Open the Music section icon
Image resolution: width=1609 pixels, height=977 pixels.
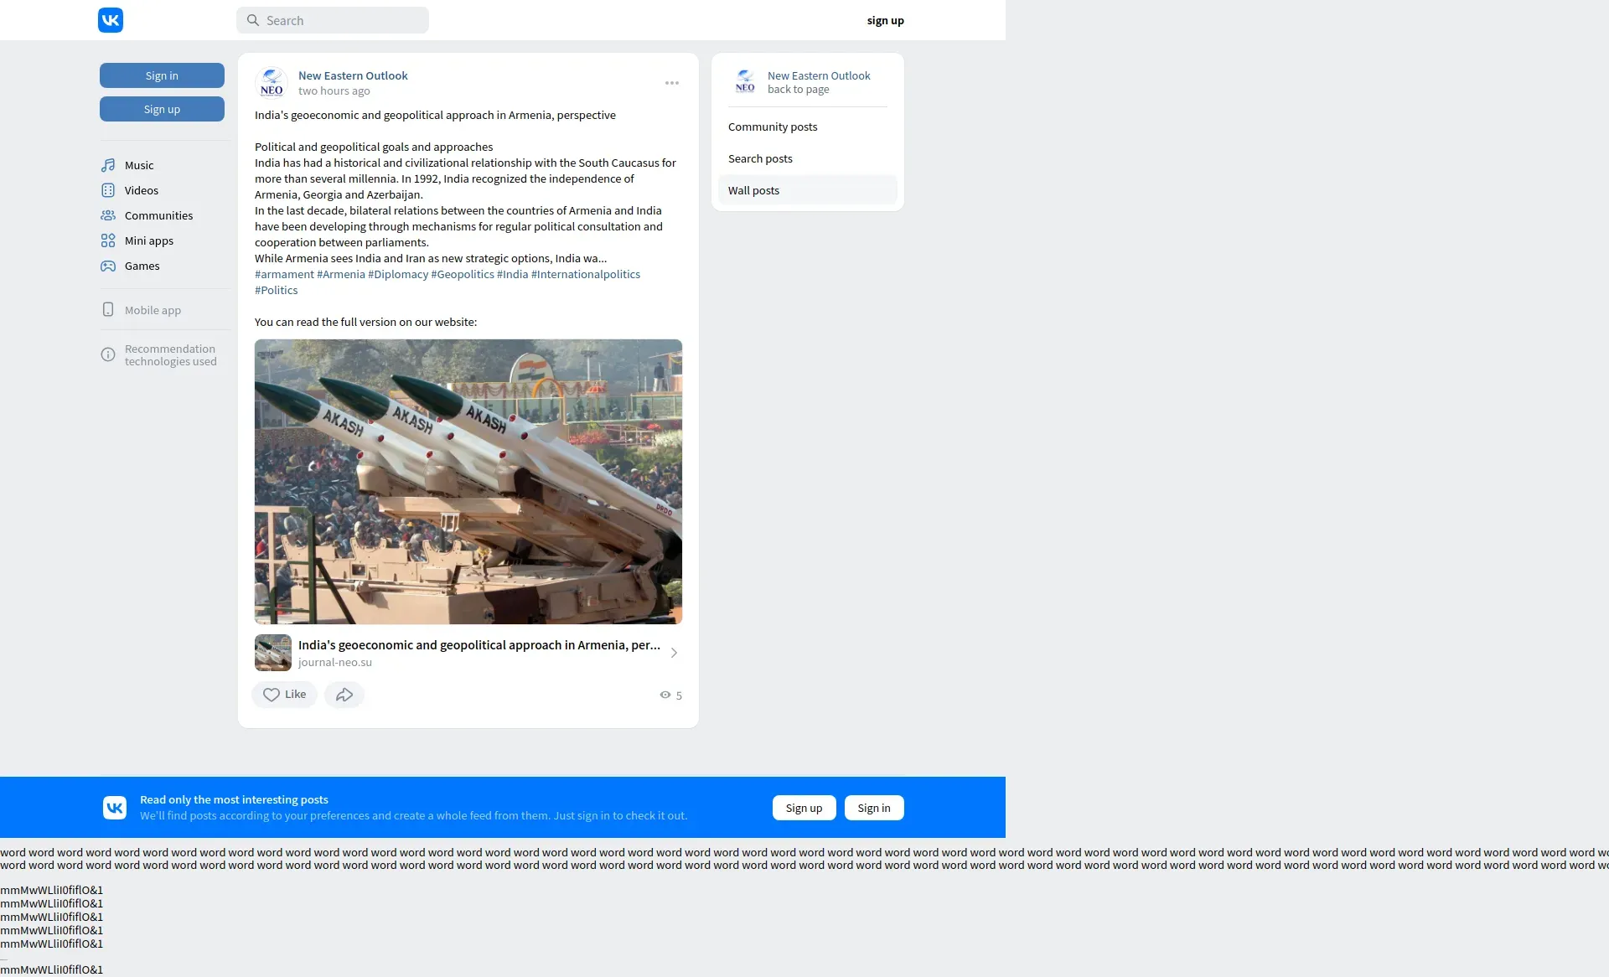coord(108,165)
